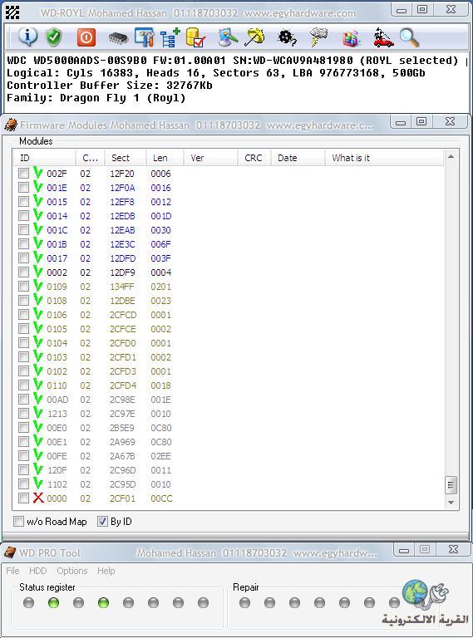Screen dimensions: 473x638
Task: Click the module list scrollbar thumb
Action: point(451,484)
